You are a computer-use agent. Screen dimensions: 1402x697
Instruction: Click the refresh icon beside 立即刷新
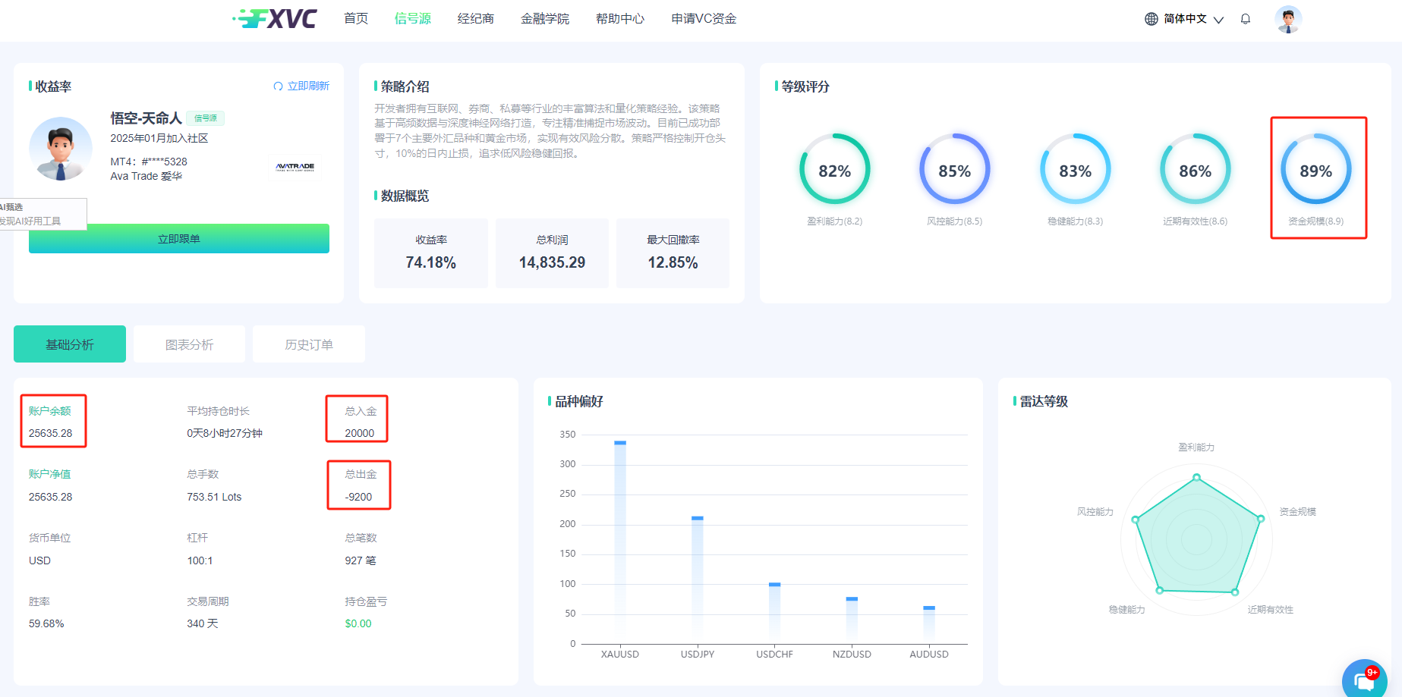point(278,86)
